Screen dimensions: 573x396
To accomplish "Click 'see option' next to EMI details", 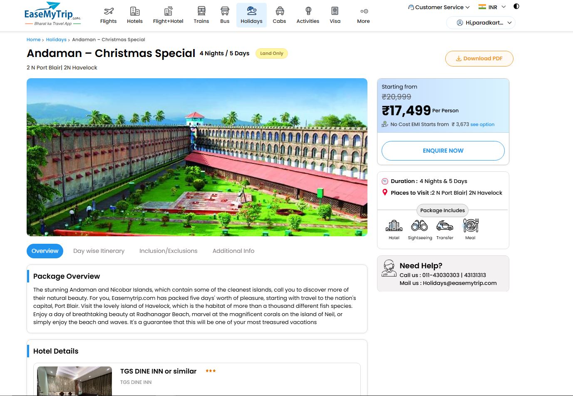I will click(482, 124).
